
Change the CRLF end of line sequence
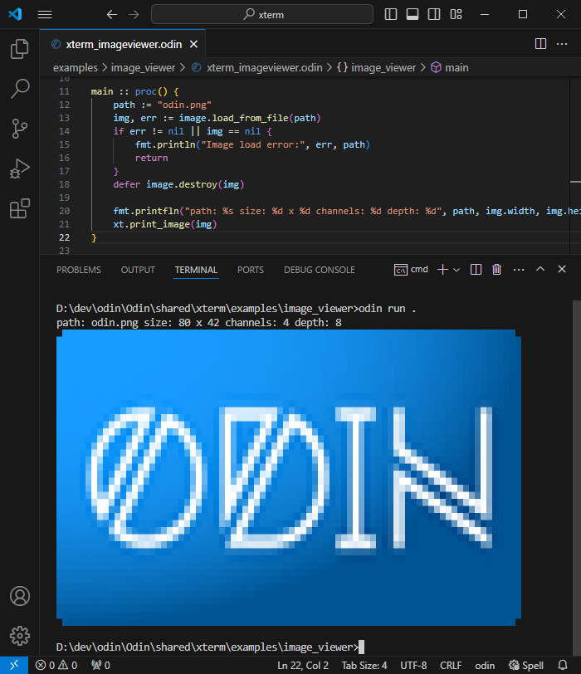pyautogui.click(x=451, y=666)
